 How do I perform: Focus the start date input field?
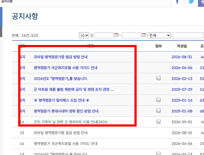click(104, 35)
